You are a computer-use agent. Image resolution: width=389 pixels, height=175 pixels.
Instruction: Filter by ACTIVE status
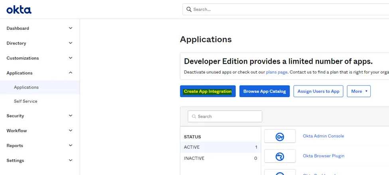[x=220, y=147]
